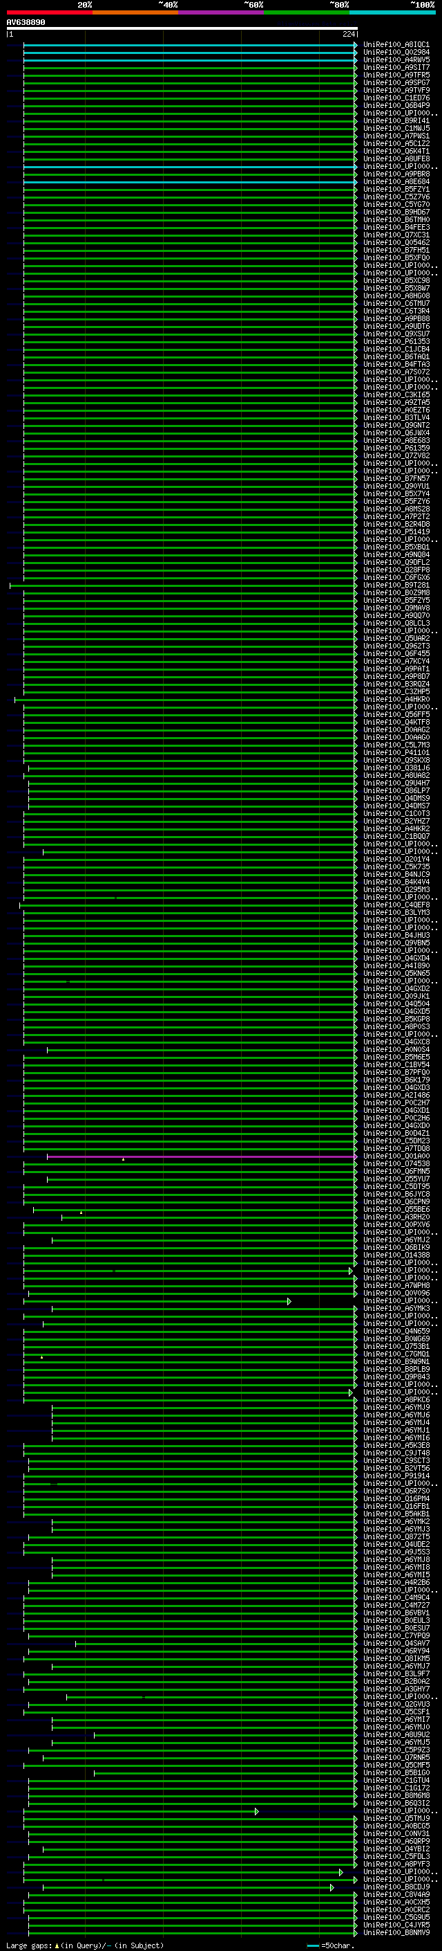This screenshot has height=1951, width=442.
Task: Click hit name UniRef100_Q6FMN5
Action: (396, 1172)
